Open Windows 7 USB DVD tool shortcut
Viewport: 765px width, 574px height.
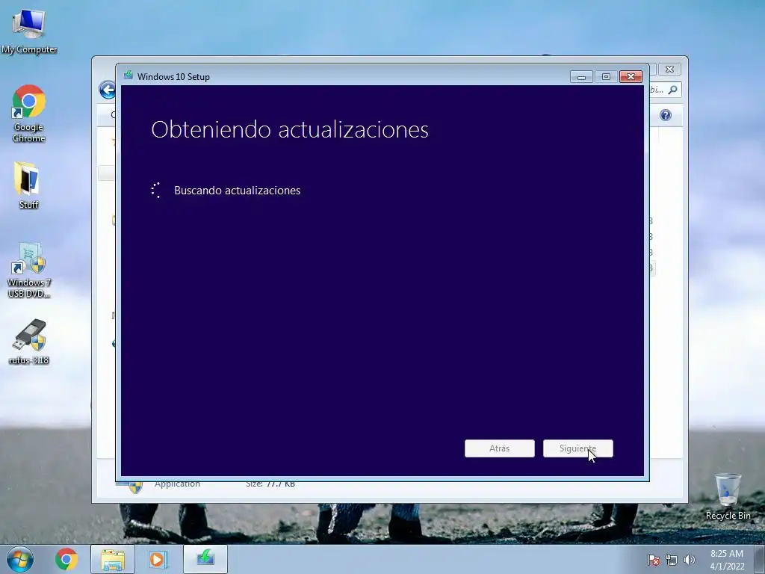click(29, 271)
